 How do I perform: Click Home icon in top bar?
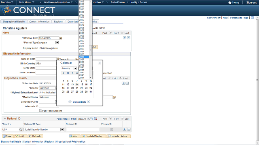230,2
